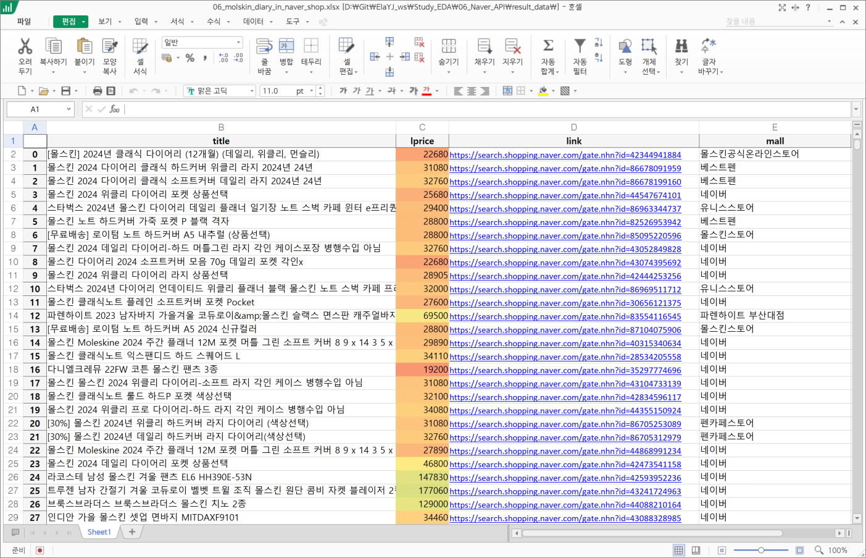Toggle bold (가) formatting
This screenshot has height=558, width=866.
pyautogui.click(x=343, y=91)
